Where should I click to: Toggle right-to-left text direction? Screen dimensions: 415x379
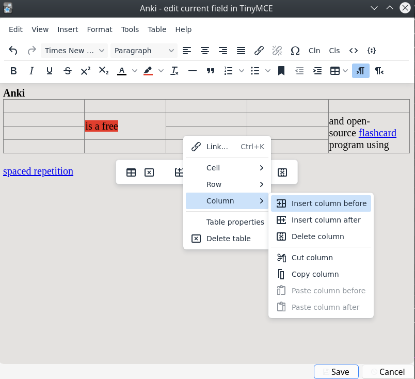(379, 71)
